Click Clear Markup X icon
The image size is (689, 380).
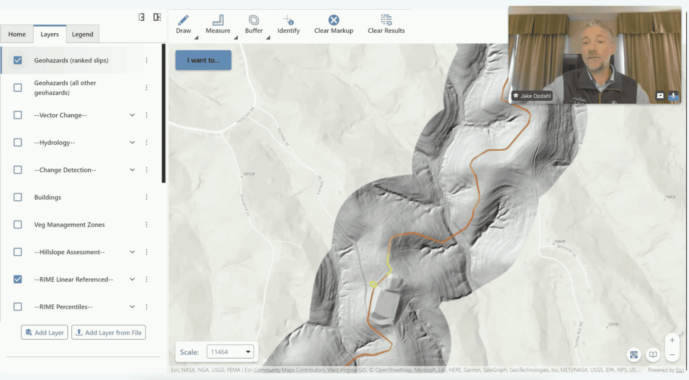point(333,20)
